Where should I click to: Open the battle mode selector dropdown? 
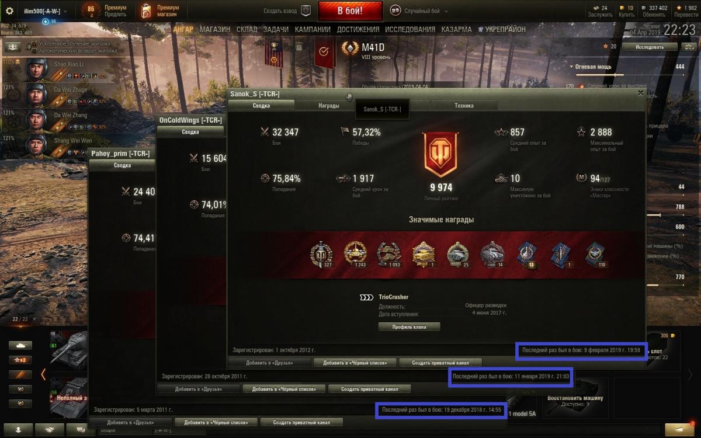pos(422,11)
